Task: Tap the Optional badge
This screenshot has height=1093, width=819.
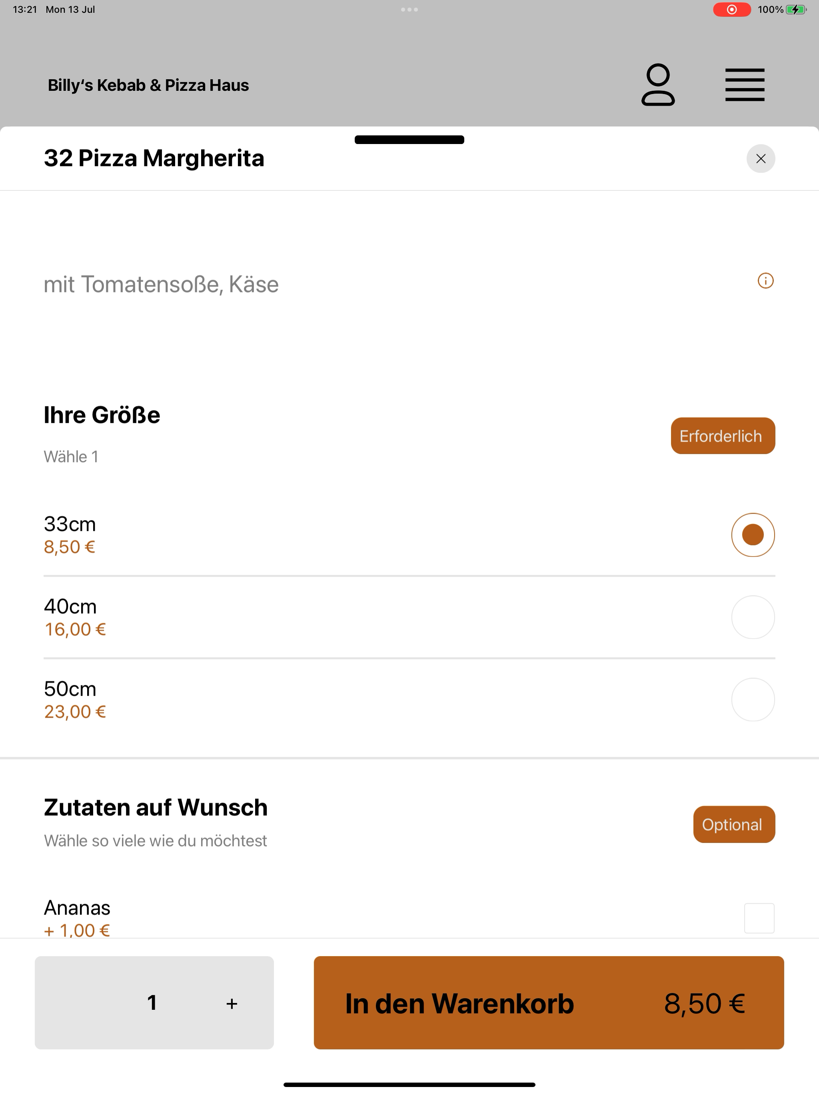Action: point(734,824)
